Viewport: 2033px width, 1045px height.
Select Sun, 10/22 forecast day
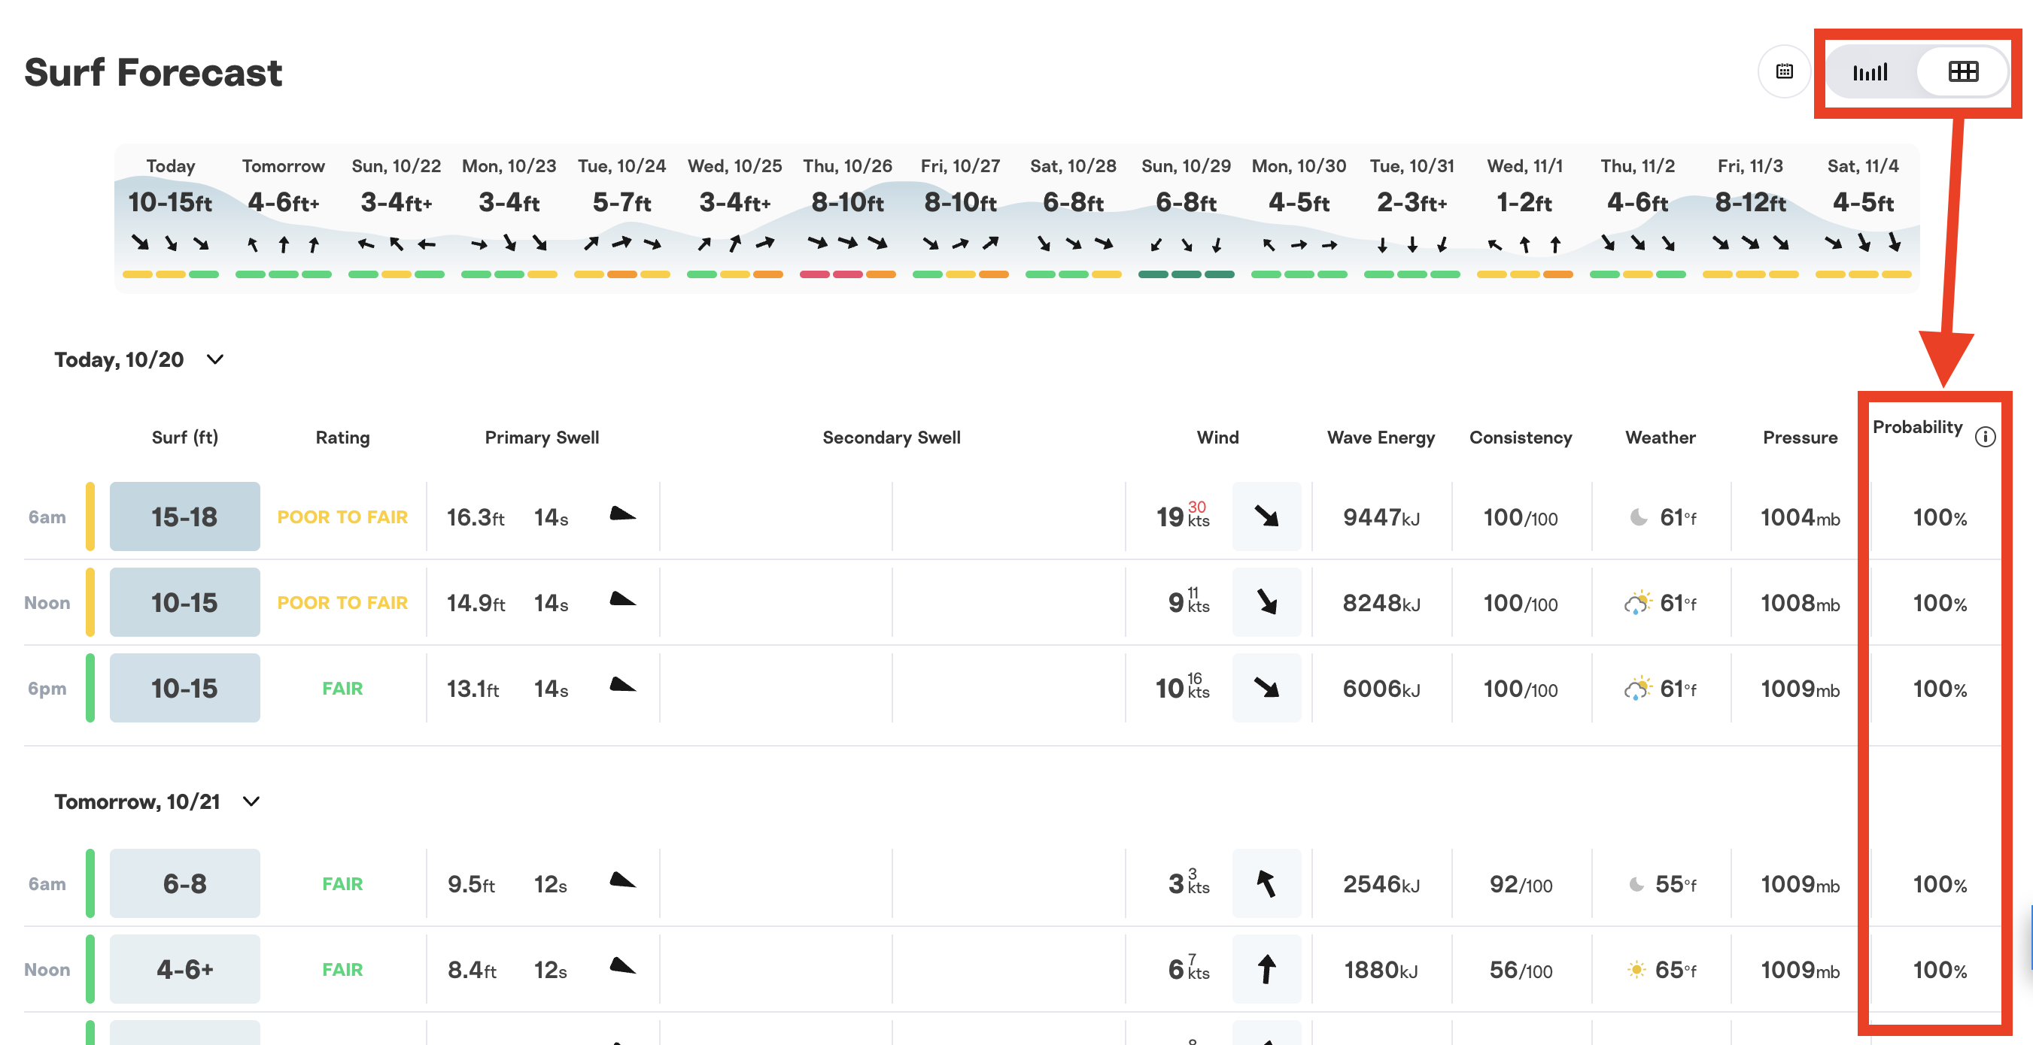[397, 219]
